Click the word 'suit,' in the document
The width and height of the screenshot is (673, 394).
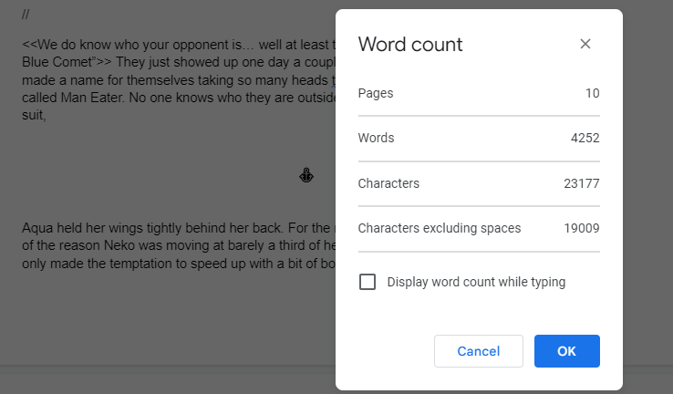pos(34,116)
